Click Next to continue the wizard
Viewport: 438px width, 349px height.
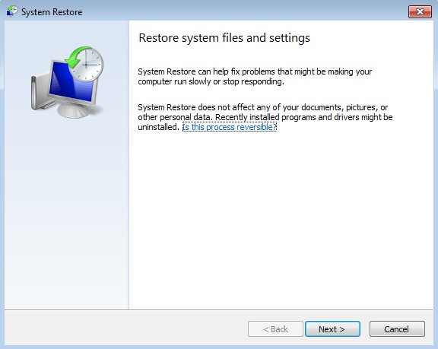point(332,329)
